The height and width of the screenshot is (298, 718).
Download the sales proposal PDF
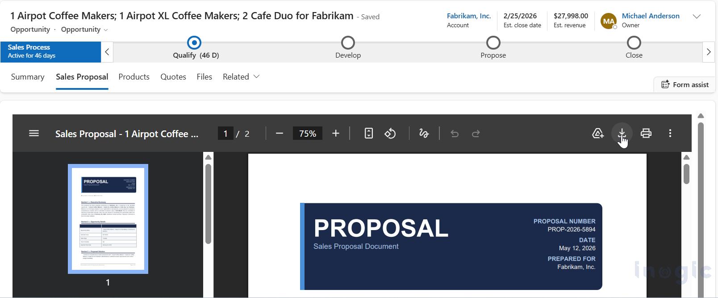click(x=622, y=133)
